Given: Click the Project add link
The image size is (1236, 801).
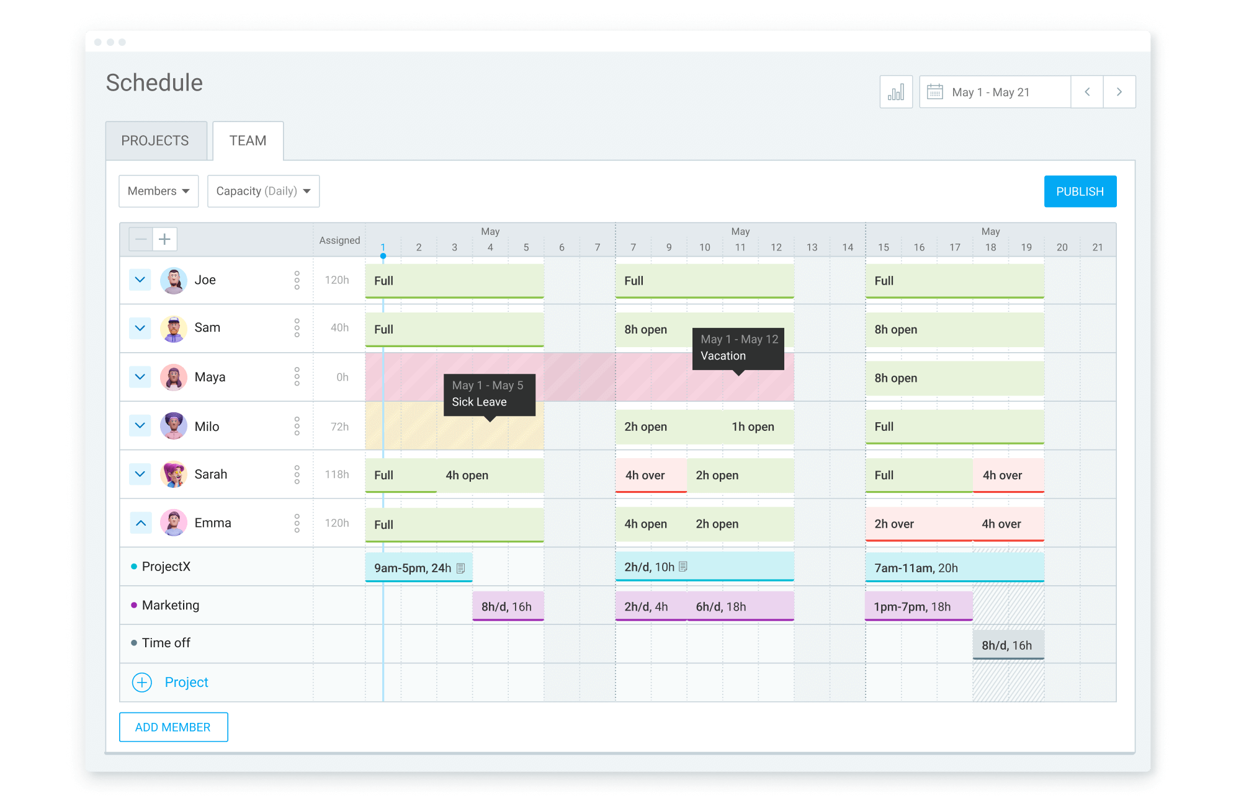Looking at the screenshot, I should (186, 683).
